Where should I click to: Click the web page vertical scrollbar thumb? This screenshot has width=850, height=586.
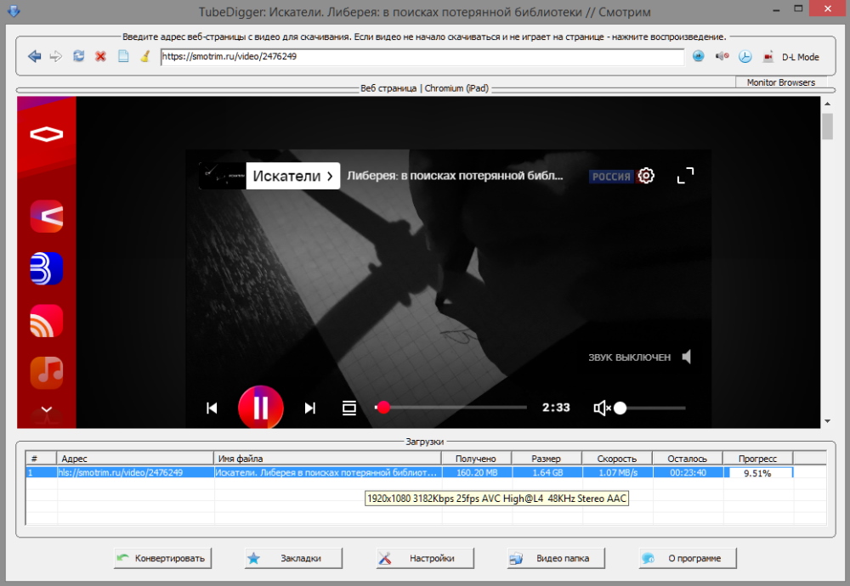click(x=827, y=127)
